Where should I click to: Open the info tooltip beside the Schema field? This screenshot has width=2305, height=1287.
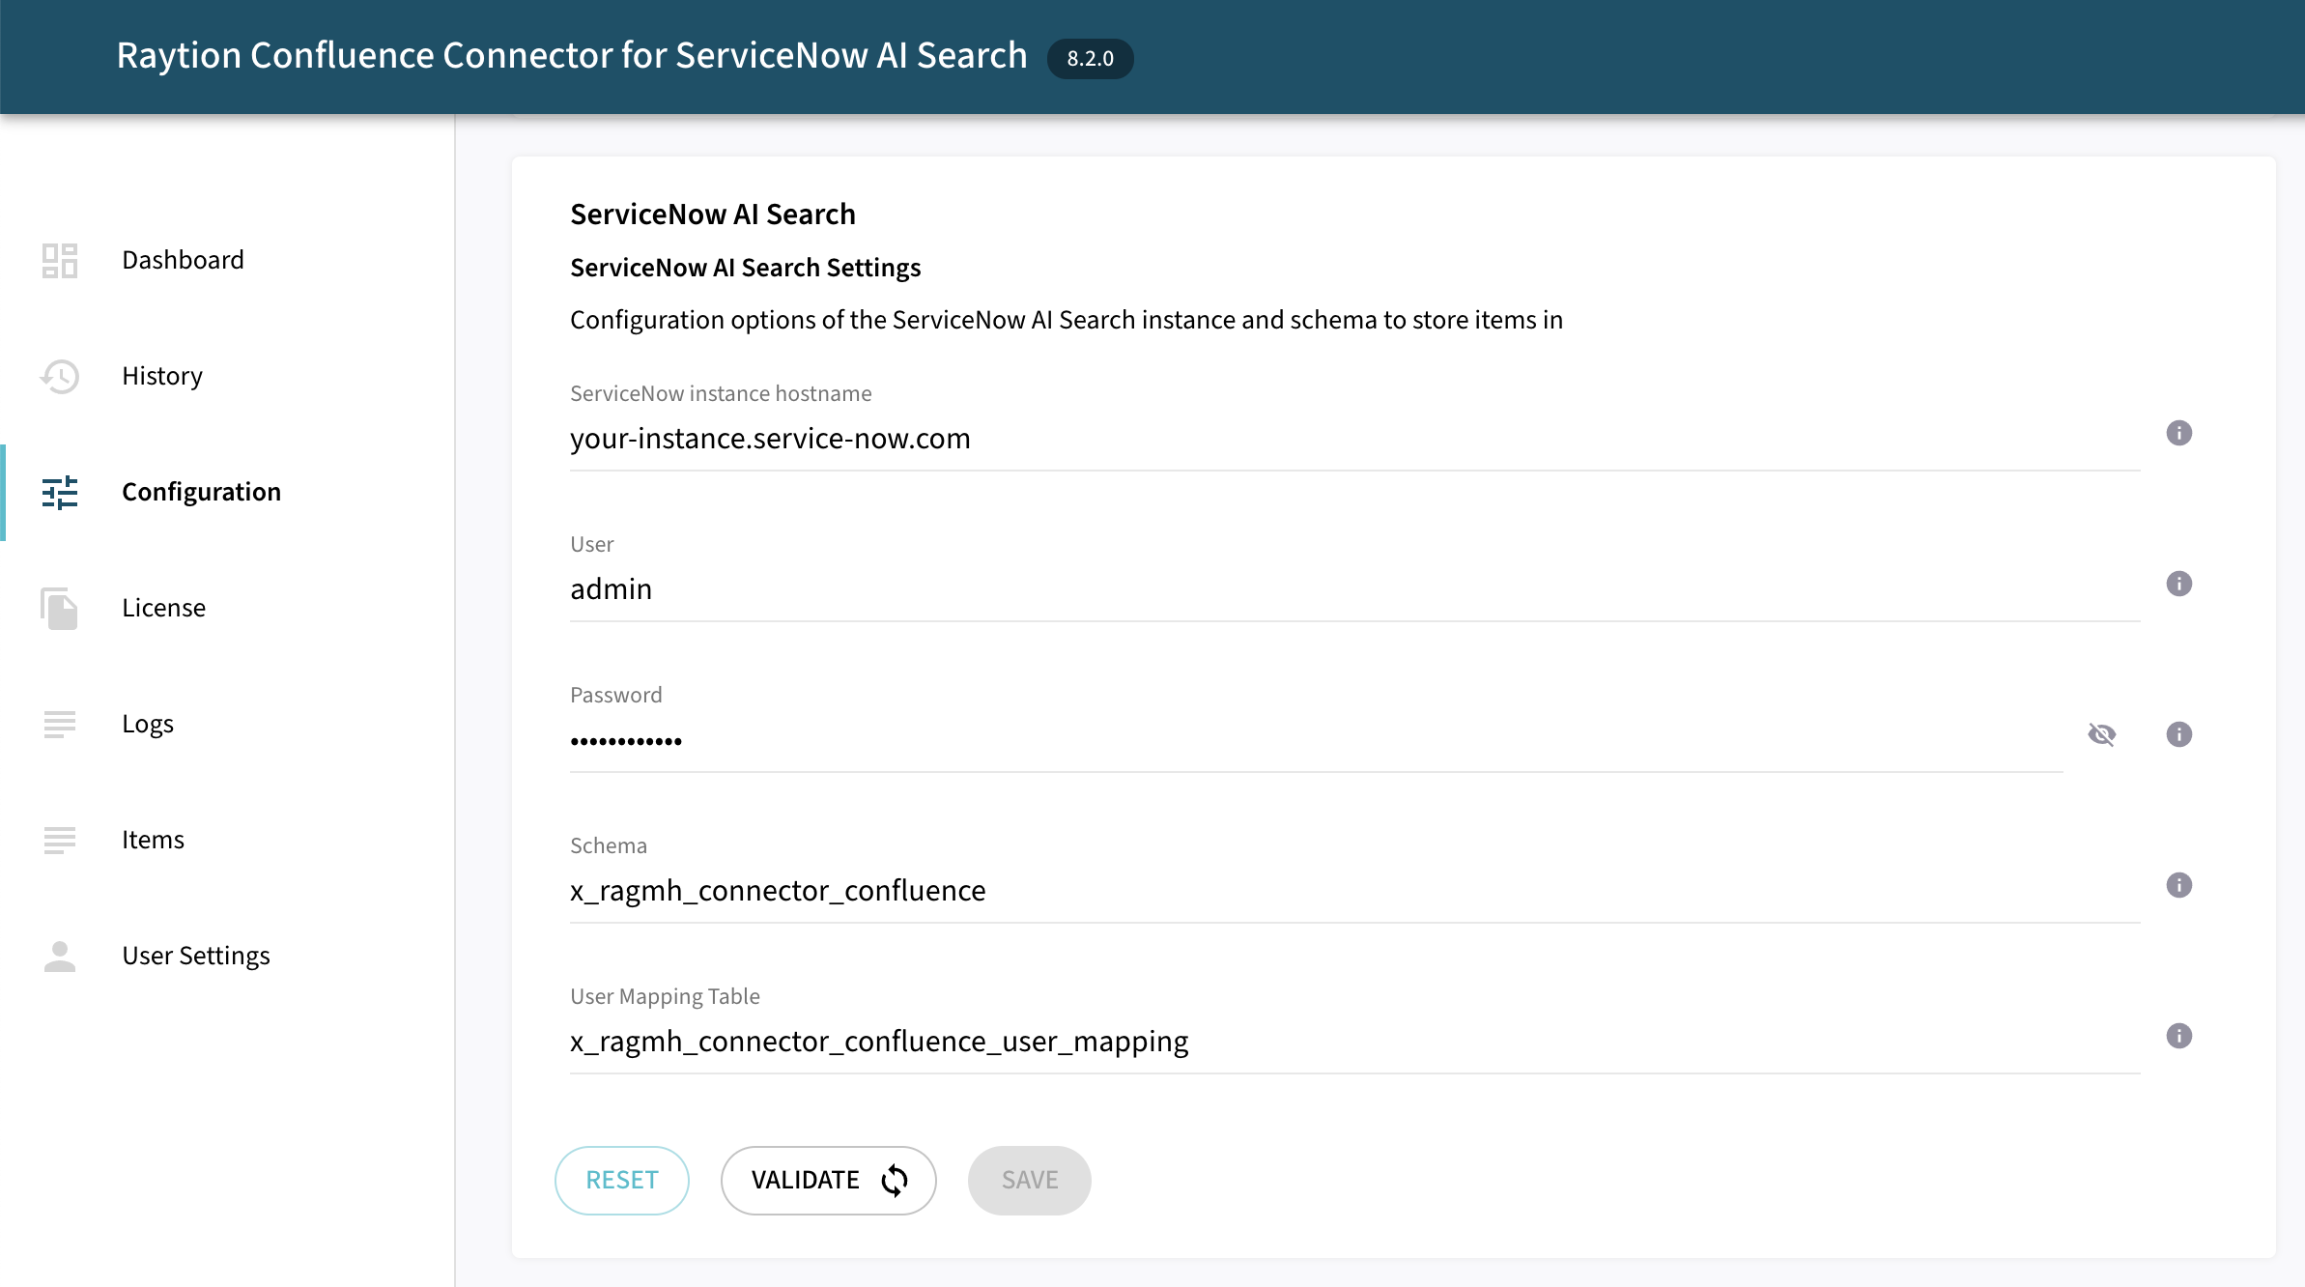tap(2179, 885)
